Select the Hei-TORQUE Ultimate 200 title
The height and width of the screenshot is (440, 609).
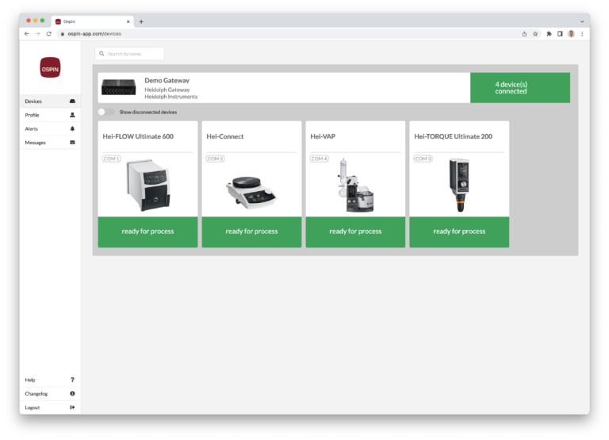click(454, 136)
